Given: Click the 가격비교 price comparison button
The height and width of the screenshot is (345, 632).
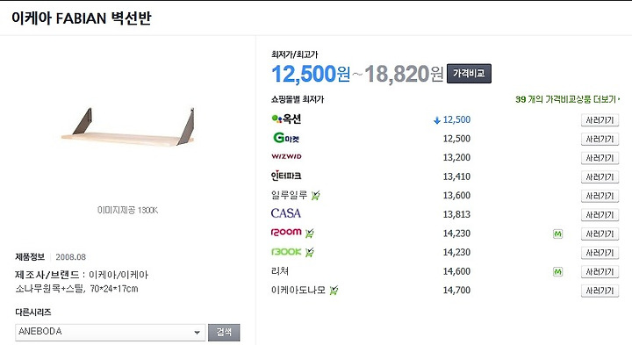Looking at the screenshot, I should (x=469, y=74).
